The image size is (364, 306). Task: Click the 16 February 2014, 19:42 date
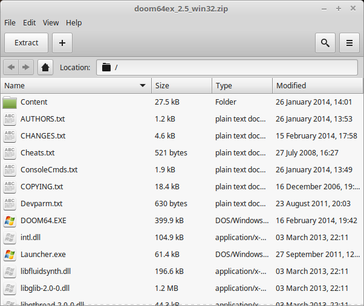(x=316, y=221)
